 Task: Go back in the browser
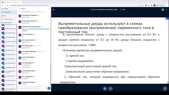point(2,5)
